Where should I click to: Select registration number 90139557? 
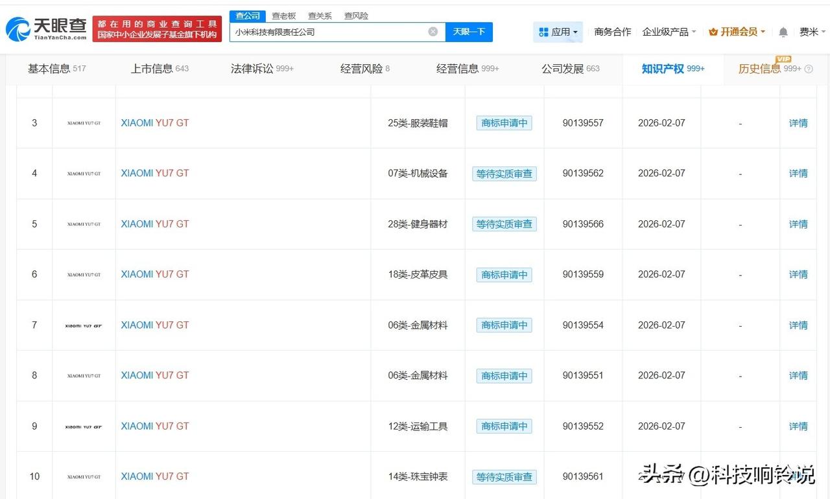click(x=583, y=123)
